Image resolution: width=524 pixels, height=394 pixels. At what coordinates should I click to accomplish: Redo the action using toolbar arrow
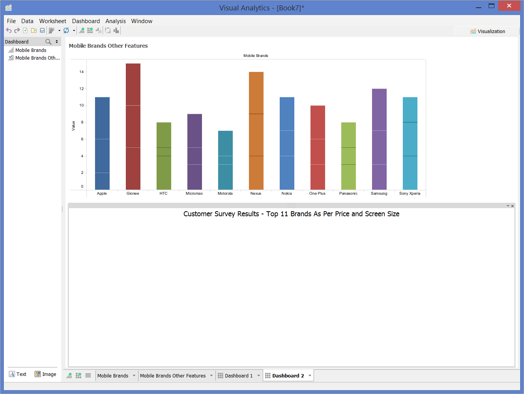tap(17, 30)
